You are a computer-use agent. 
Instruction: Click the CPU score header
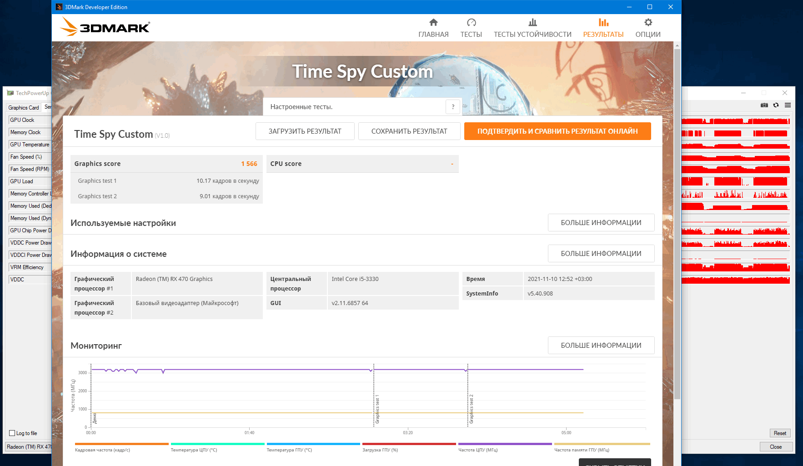(x=362, y=164)
